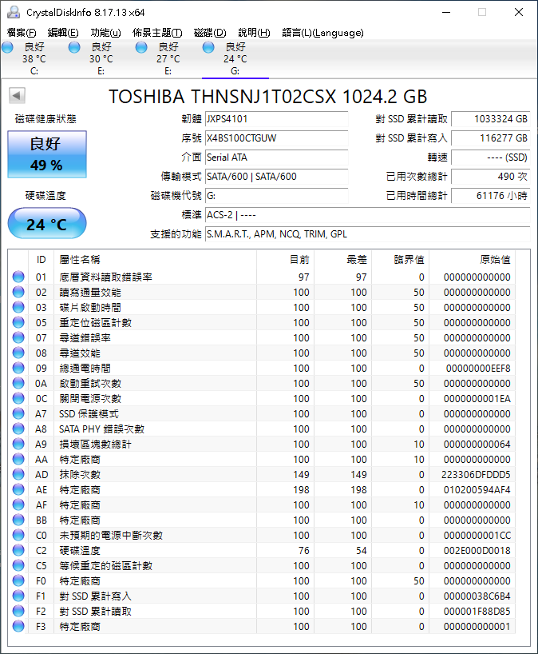Click the status icon of row C2 硬碟溫度
This screenshot has height=654, width=538.
pyautogui.click(x=18, y=550)
